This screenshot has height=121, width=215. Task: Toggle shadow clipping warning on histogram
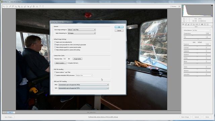tap(183, 6)
